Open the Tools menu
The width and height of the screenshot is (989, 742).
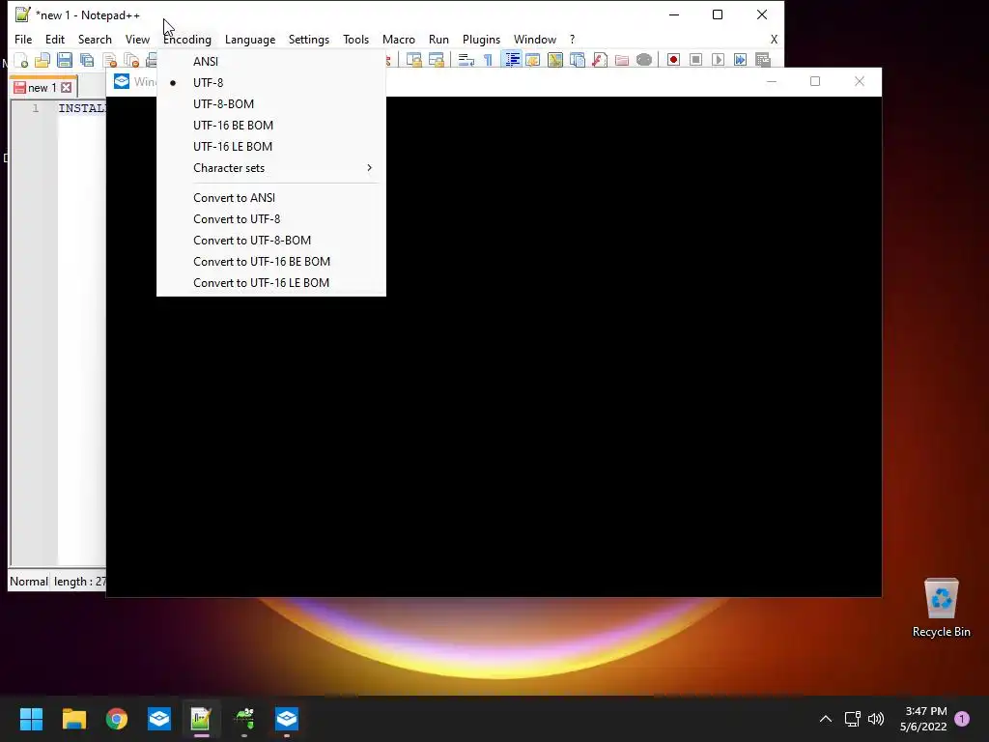pos(355,39)
